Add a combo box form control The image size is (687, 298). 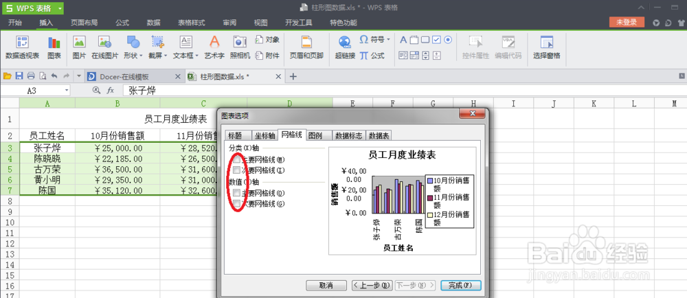414,56
